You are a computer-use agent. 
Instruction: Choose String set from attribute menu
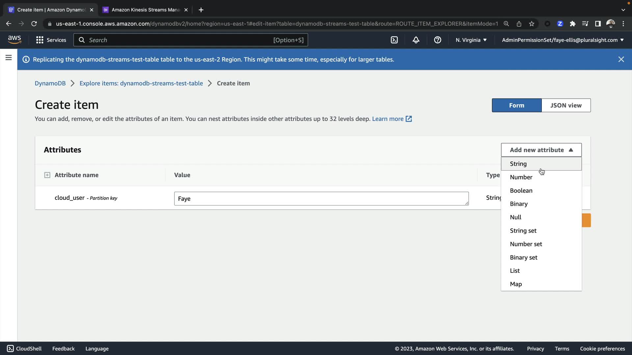[x=523, y=231]
